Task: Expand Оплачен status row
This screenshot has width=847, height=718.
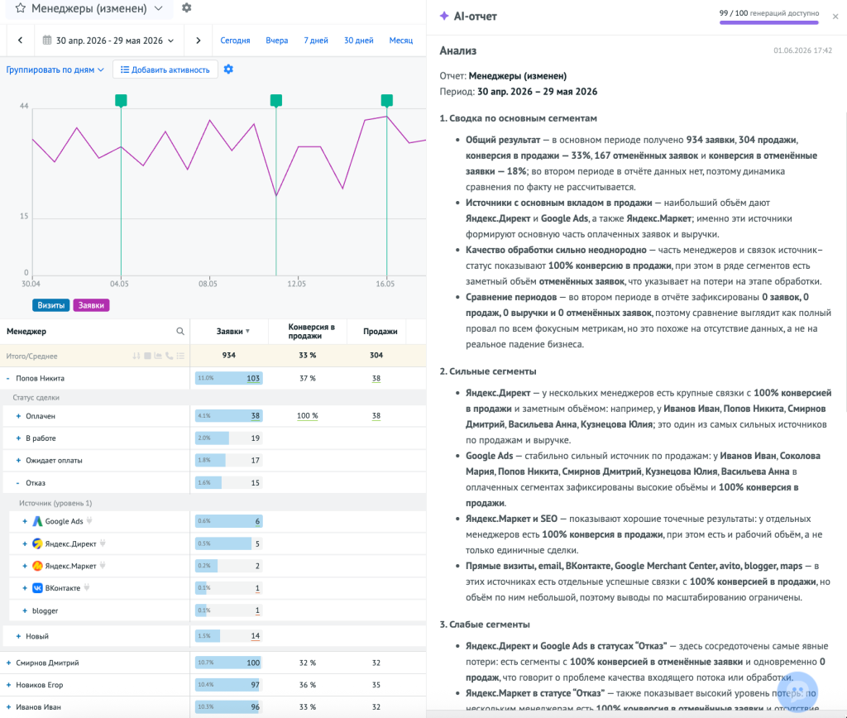Action: tap(18, 416)
